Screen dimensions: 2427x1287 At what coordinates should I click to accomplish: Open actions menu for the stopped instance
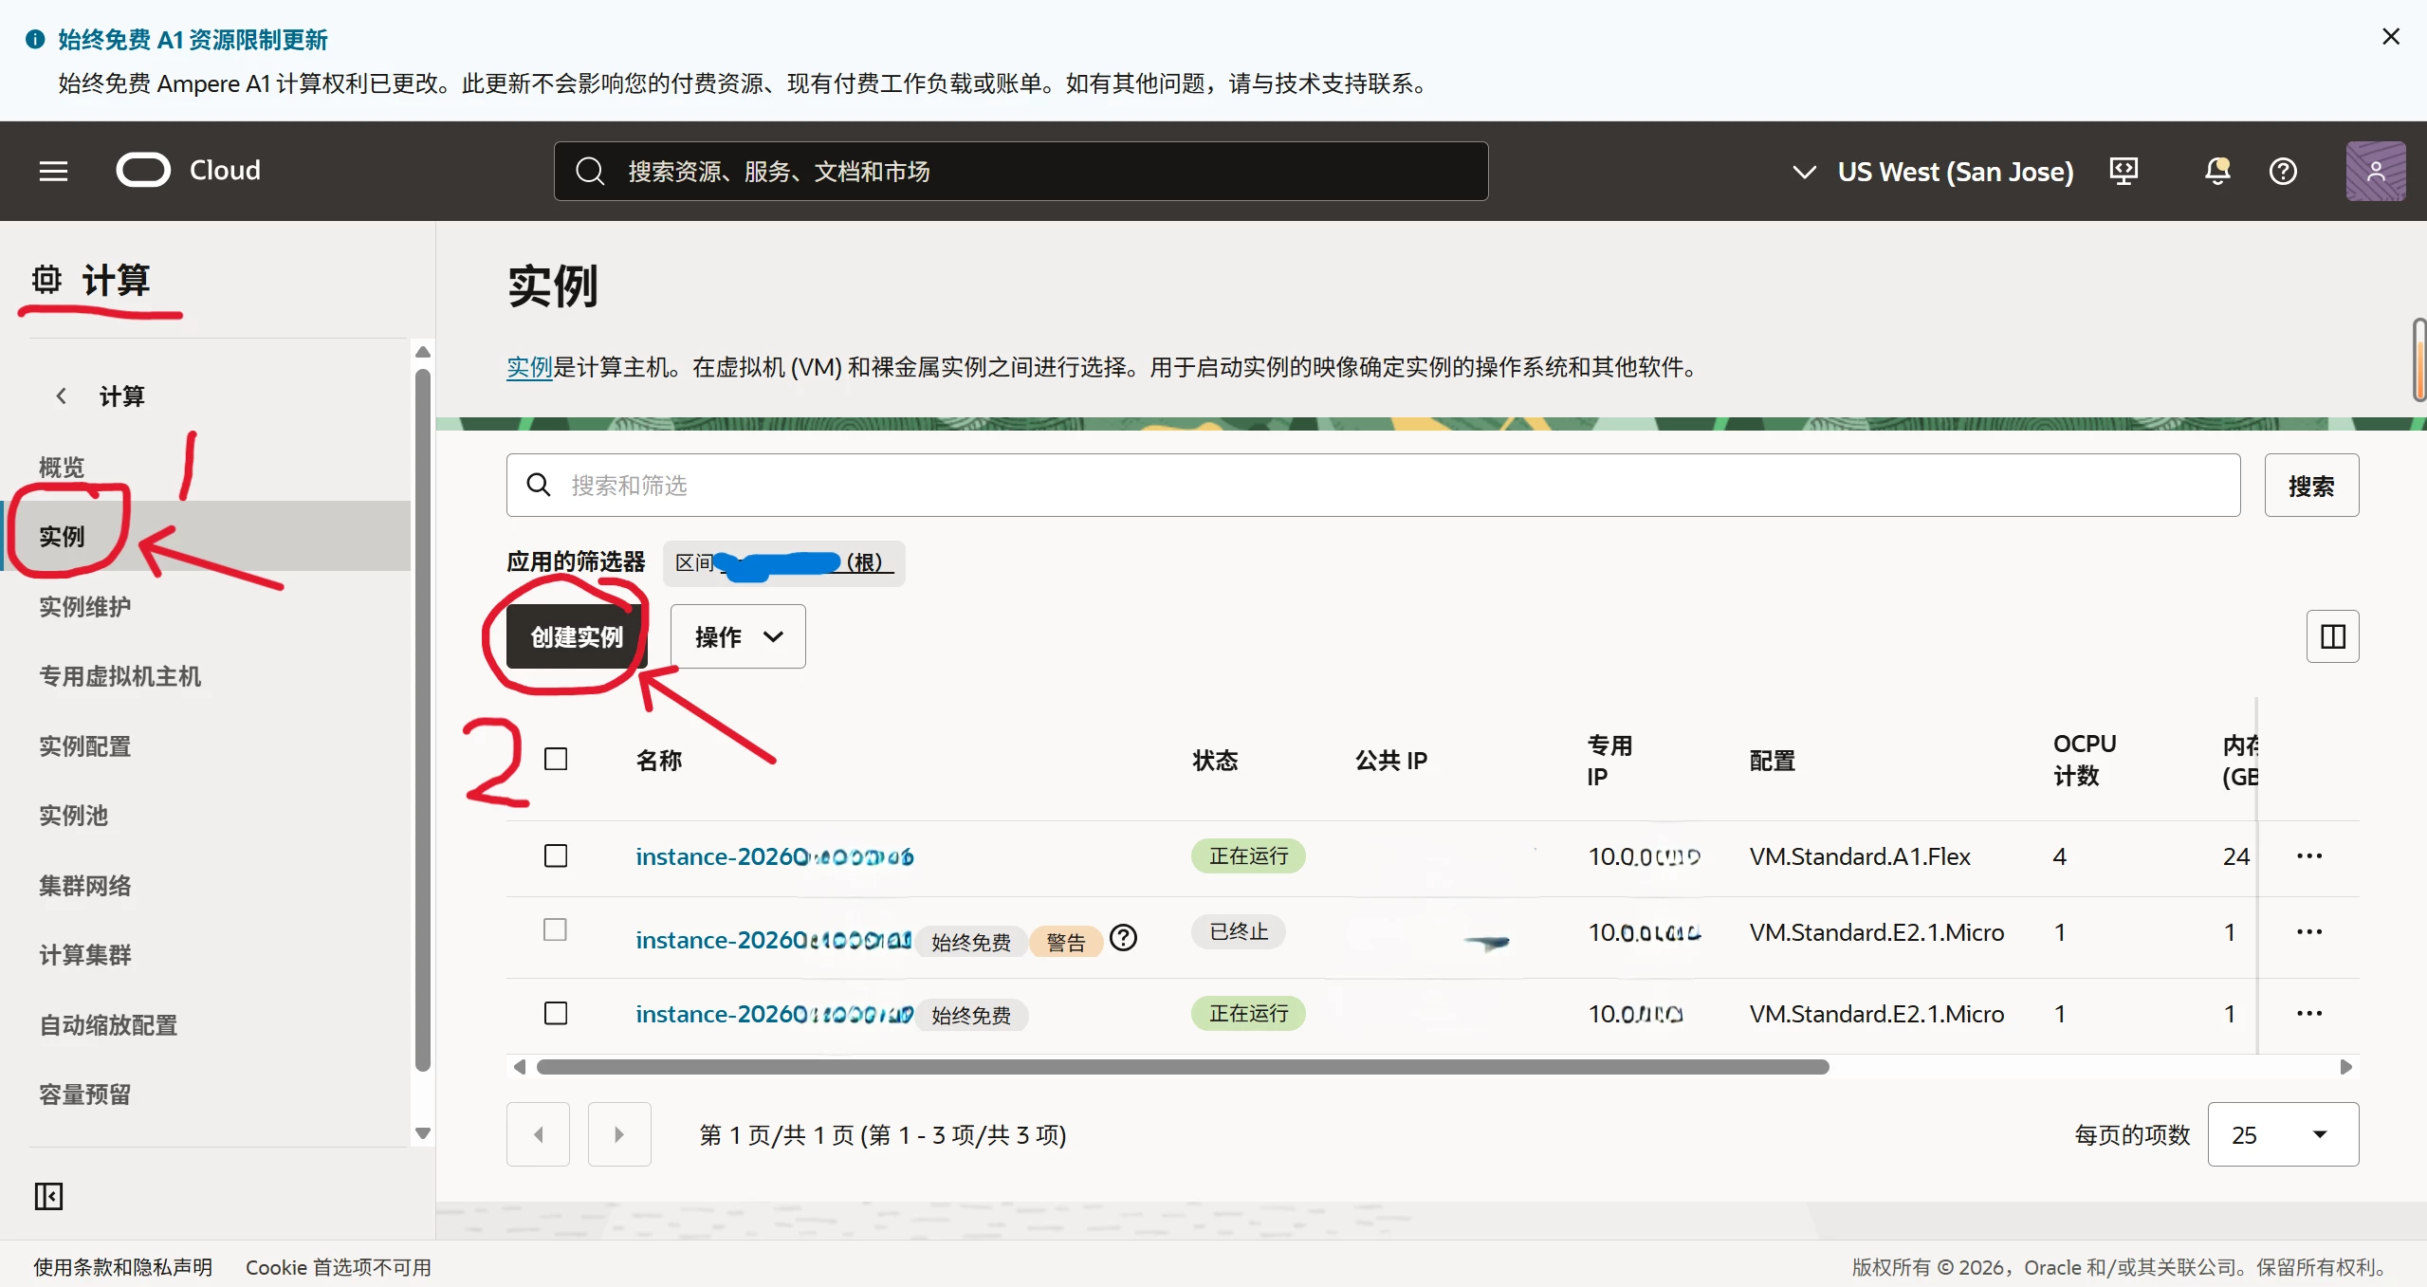pos(2308,931)
